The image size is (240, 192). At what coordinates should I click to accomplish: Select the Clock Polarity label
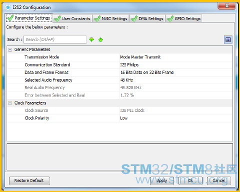pyautogui.click(x=37, y=118)
